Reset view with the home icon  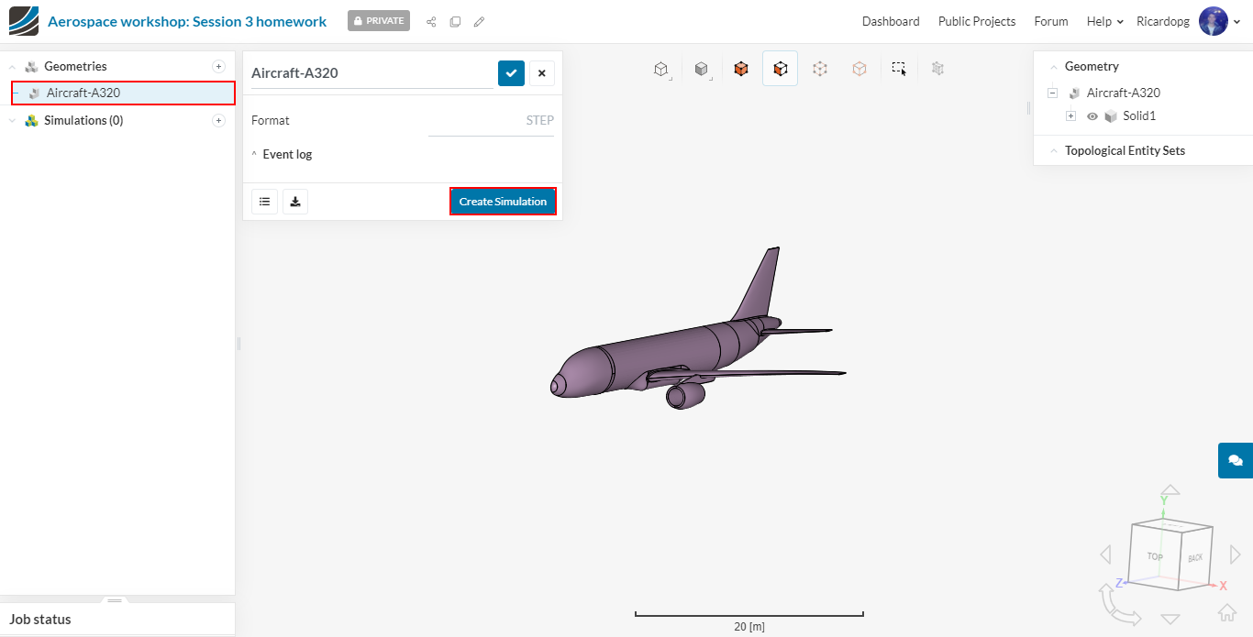tap(1226, 612)
